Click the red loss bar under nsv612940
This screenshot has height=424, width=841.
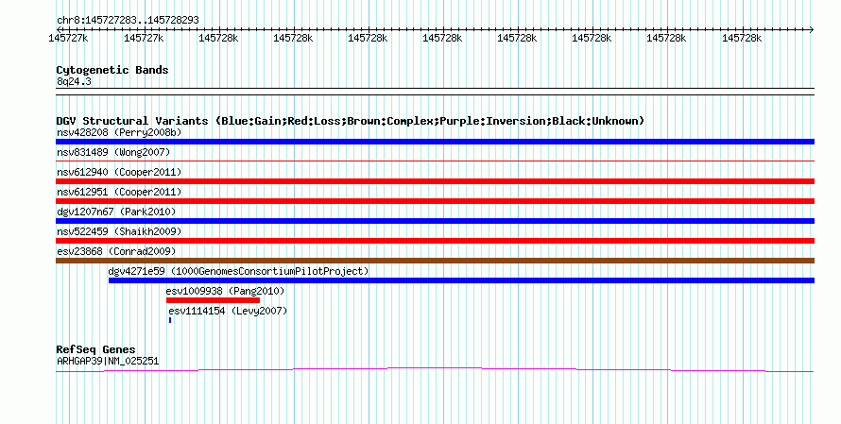(435, 181)
